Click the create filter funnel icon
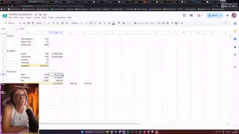Viewport: 239px width, 134px height. coord(172,23)
